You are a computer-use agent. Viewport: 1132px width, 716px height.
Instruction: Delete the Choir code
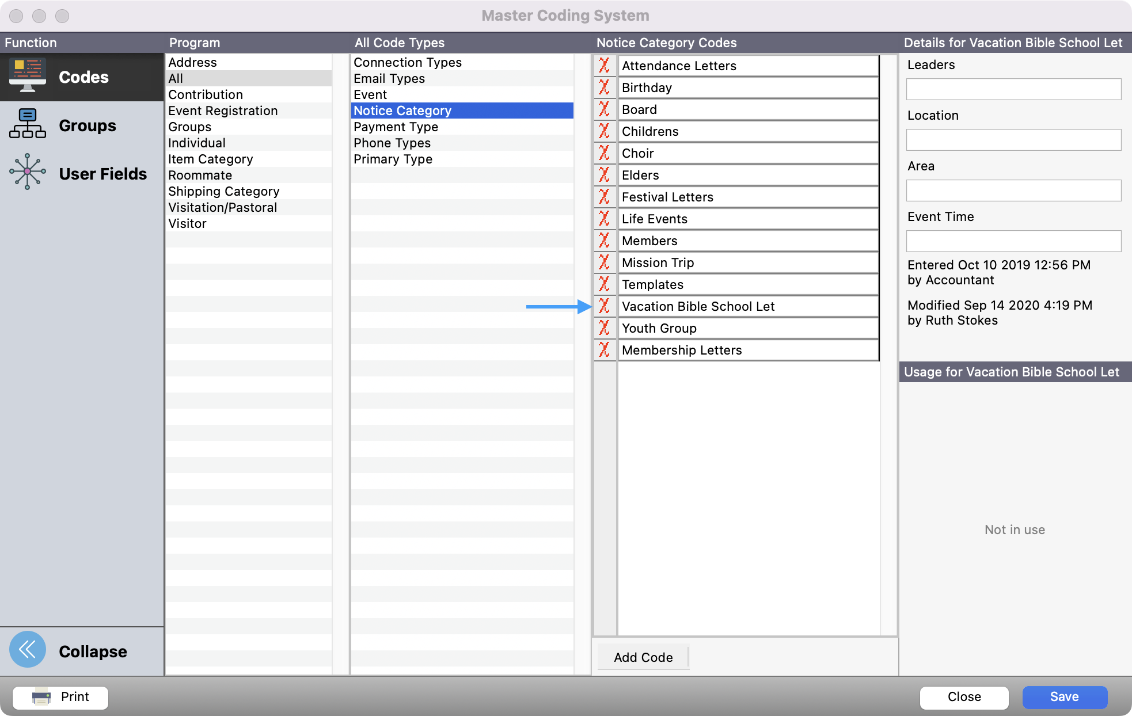click(605, 153)
